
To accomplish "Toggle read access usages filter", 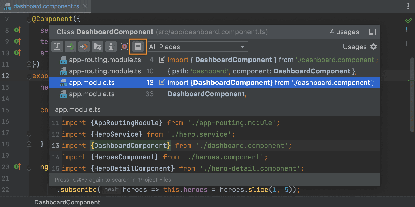I will click(x=71, y=47).
